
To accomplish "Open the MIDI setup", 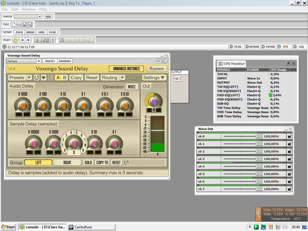I will pos(41,32).
